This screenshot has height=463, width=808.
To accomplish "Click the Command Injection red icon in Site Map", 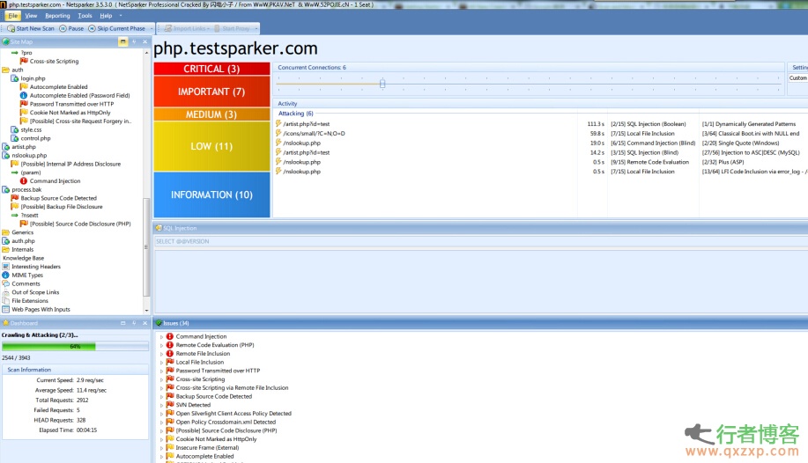I will point(24,180).
